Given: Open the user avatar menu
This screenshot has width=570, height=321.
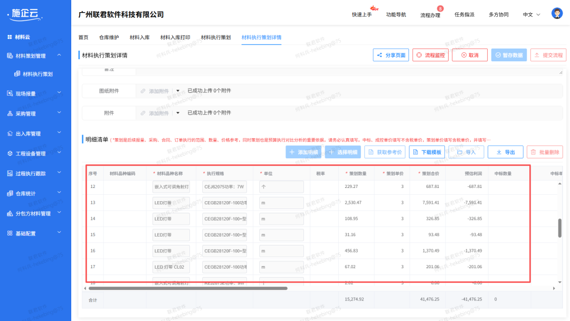Looking at the screenshot, I should click(557, 13).
